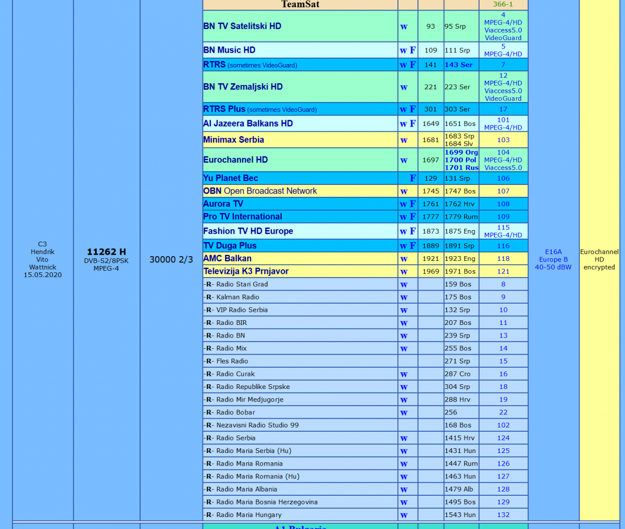
Task: Select the '11262 H' frequency text
Action: click(106, 252)
